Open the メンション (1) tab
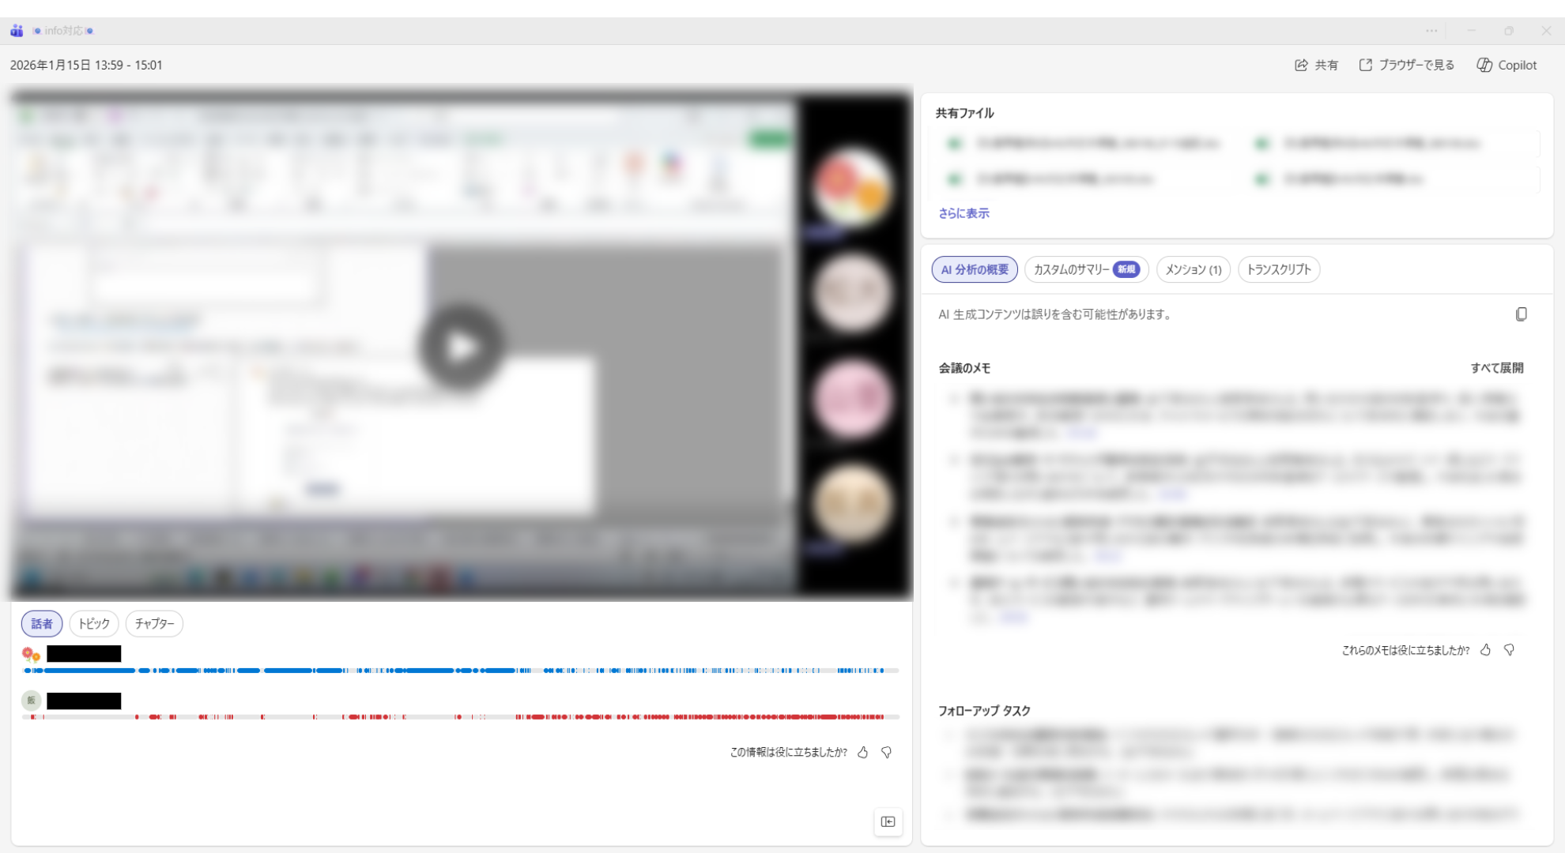The width and height of the screenshot is (1565, 853). pos(1193,269)
